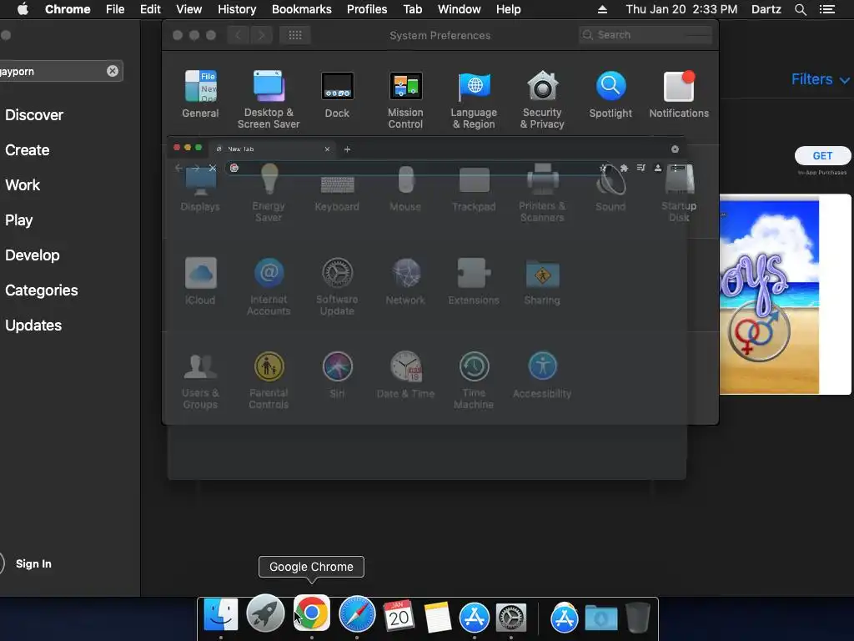Image resolution: width=854 pixels, height=641 pixels.
Task: Open the Bookmarks menu
Action: (302, 9)
